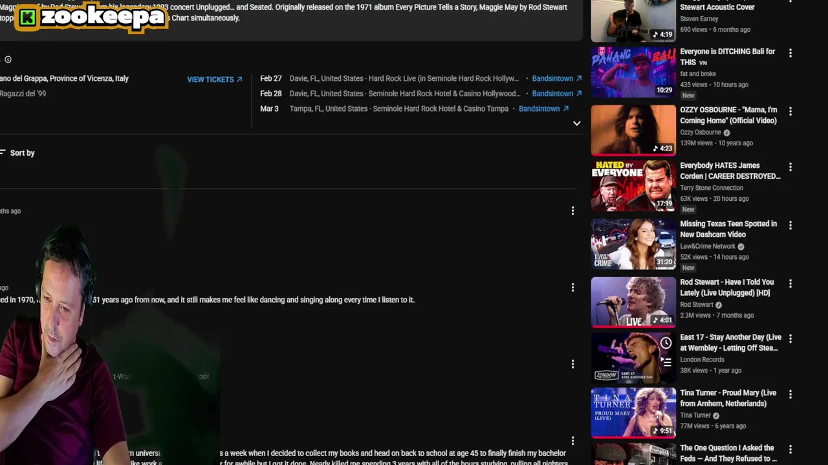
Task: Click title 'Everyone is DITCHING Bali for THIS'
Action: [727, 57]
